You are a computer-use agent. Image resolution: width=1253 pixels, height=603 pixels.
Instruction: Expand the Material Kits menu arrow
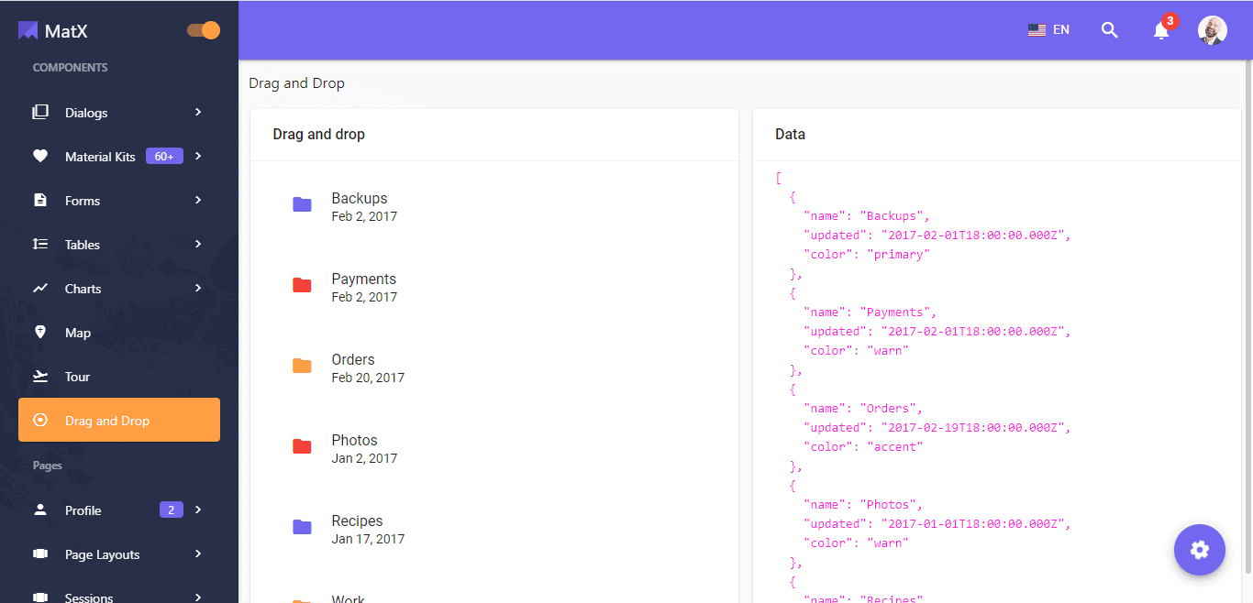(x=198, y=156)
